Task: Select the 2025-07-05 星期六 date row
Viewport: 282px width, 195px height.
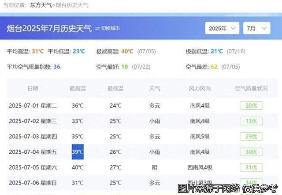Action: click(33, 167)
